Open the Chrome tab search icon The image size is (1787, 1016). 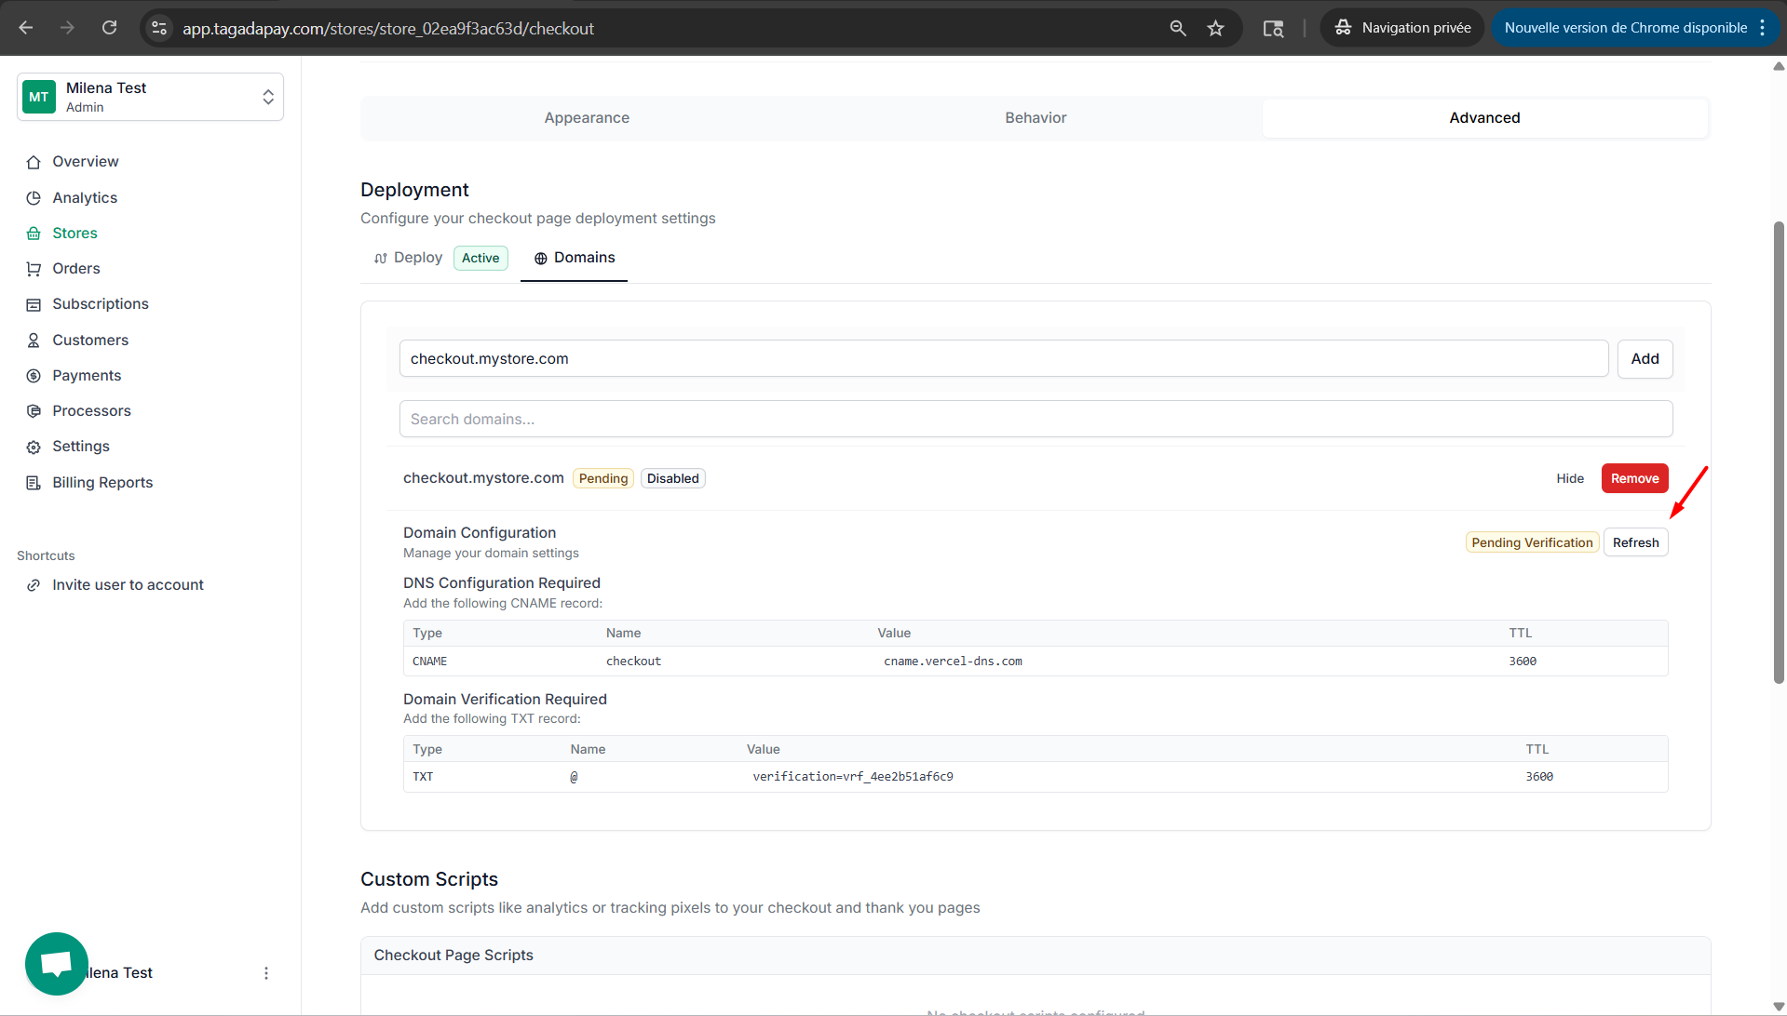[x=1273, y=29]
